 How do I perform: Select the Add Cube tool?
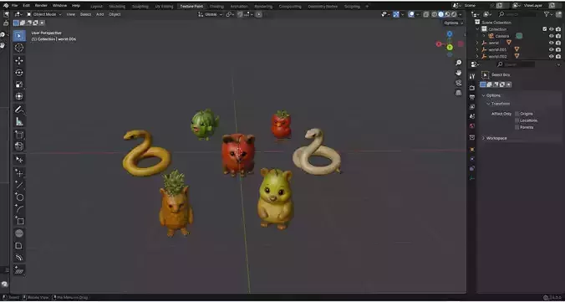(19, 135)
